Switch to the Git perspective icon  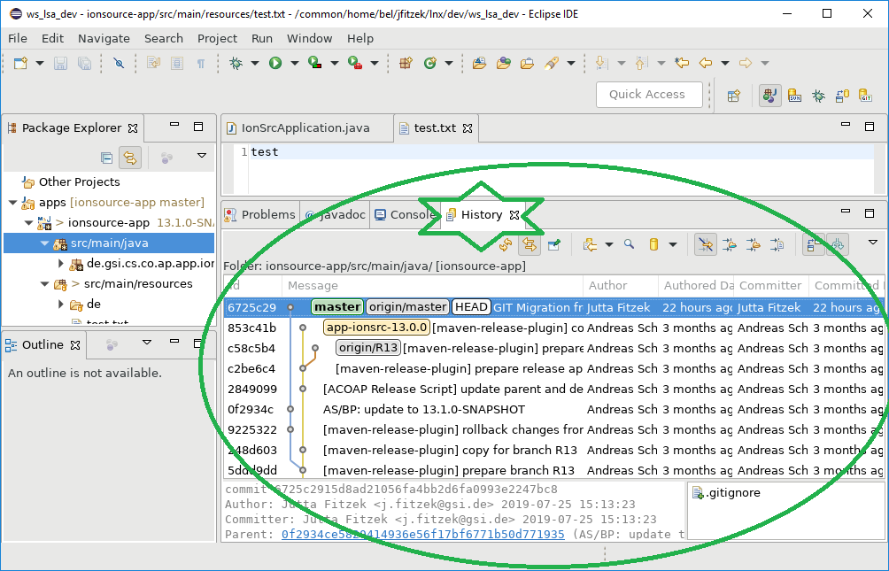coord(865,96)
